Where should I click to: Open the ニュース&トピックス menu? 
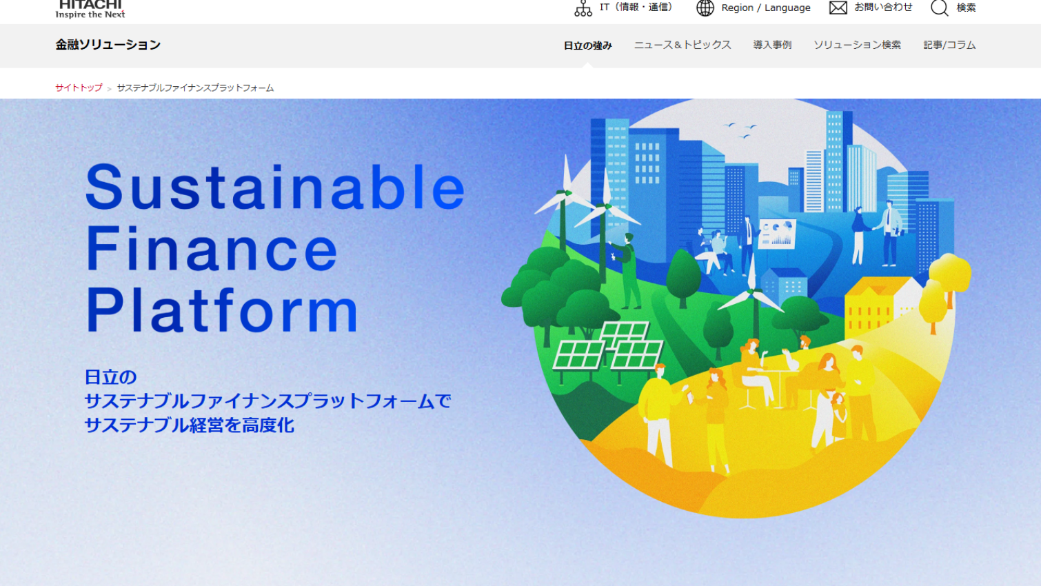coord(683,45)
